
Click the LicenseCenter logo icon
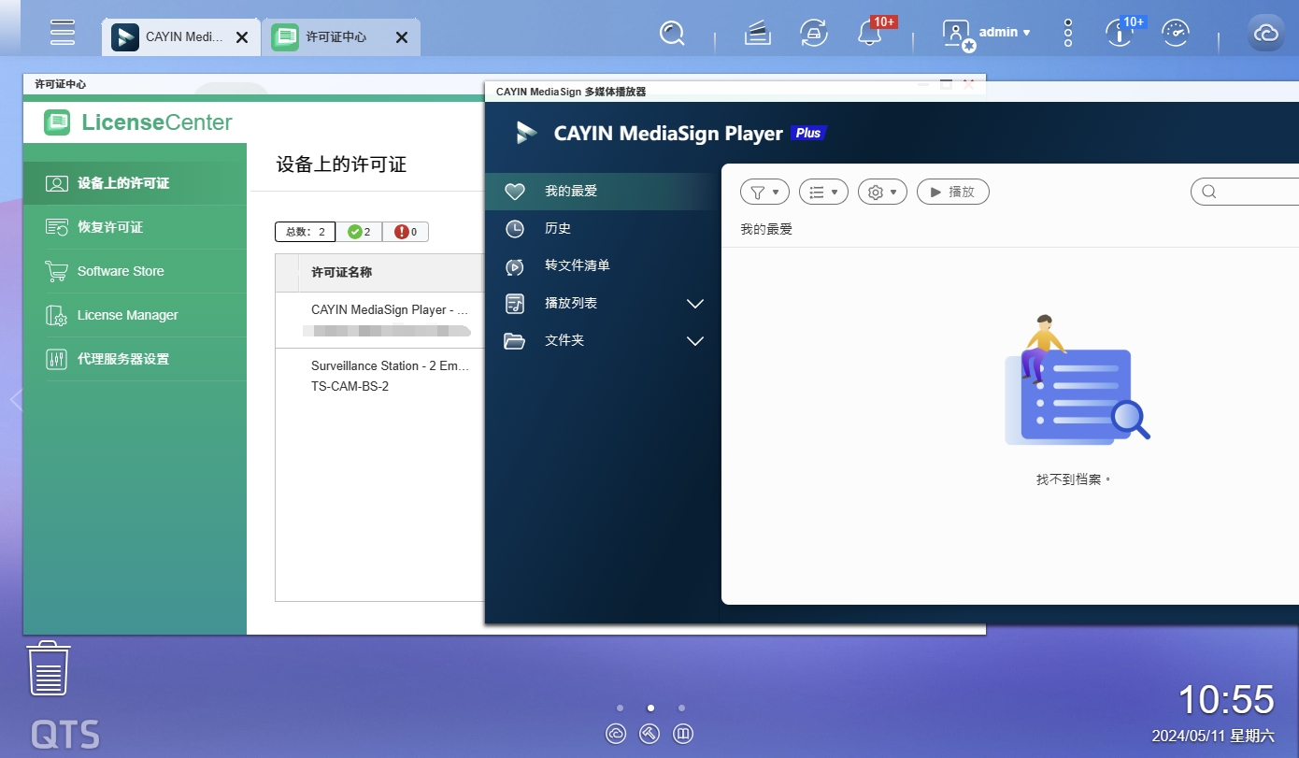[57, 122]
